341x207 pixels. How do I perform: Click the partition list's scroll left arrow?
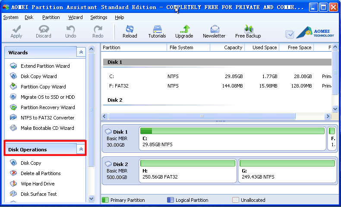click(104, 116)
